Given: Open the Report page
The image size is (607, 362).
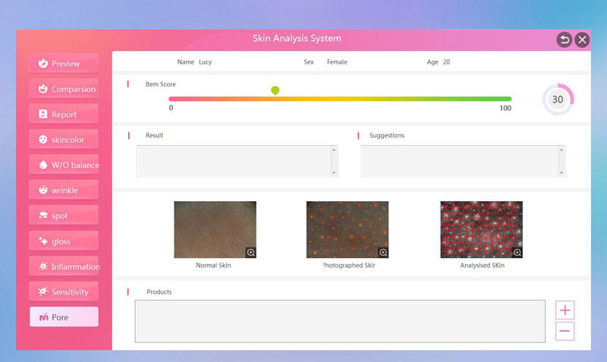Looking at the screenshot, I should click(64, 114).
